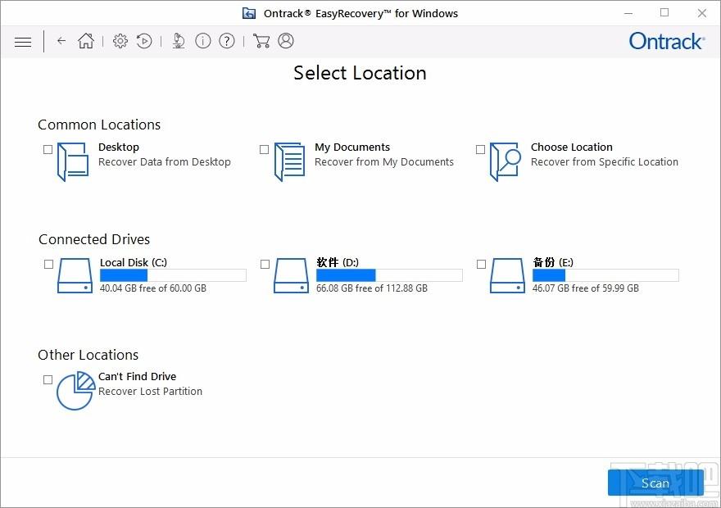The image size is (721, 508).
Task: Click '40.04 GB free of 60.00 GB'
Action: click(153, 288)
